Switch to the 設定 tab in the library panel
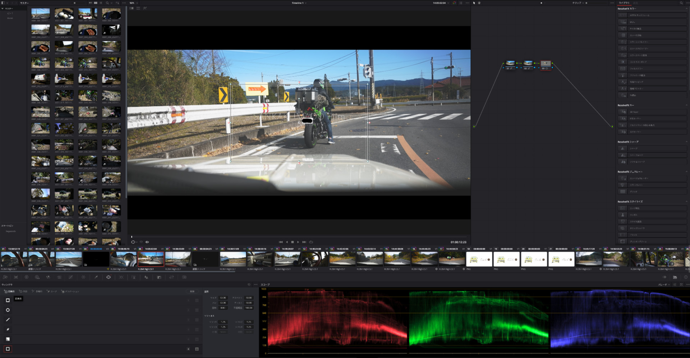The height and width of the screenshot is (358, 690). [635, 3]
